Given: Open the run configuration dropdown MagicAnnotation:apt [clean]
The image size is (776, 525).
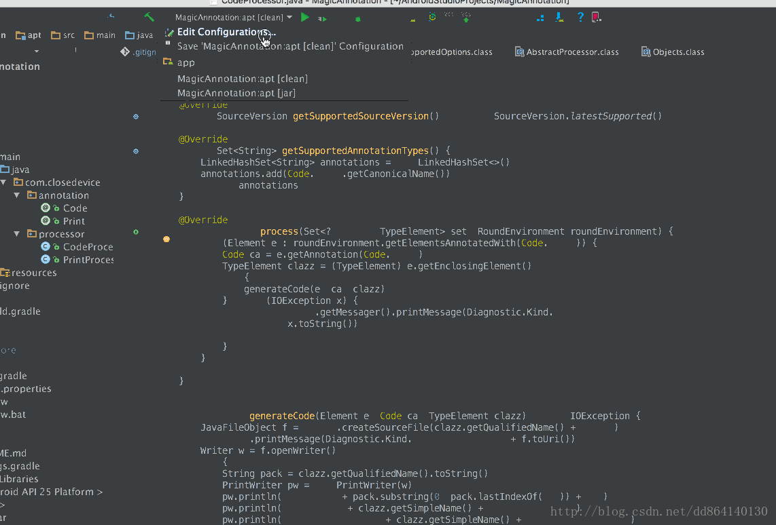Looking at the screenshot, I should click(233, 17).
